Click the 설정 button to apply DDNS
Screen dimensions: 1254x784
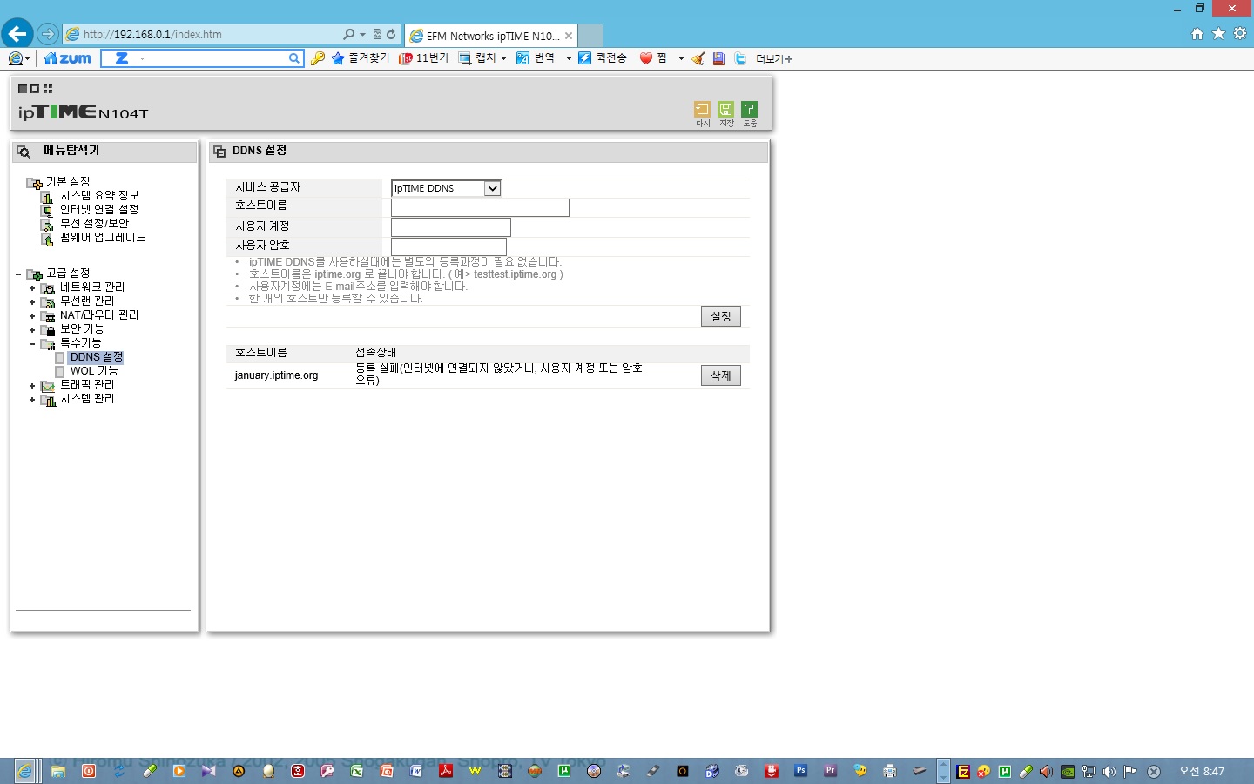(721, 316)
